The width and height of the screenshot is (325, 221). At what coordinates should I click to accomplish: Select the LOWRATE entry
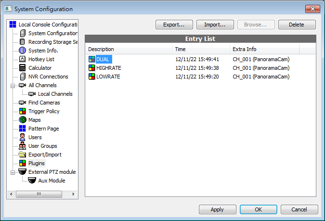click(108, 77)
